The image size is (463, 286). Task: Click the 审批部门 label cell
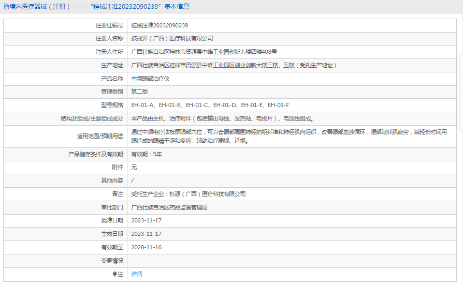[65, 207]
